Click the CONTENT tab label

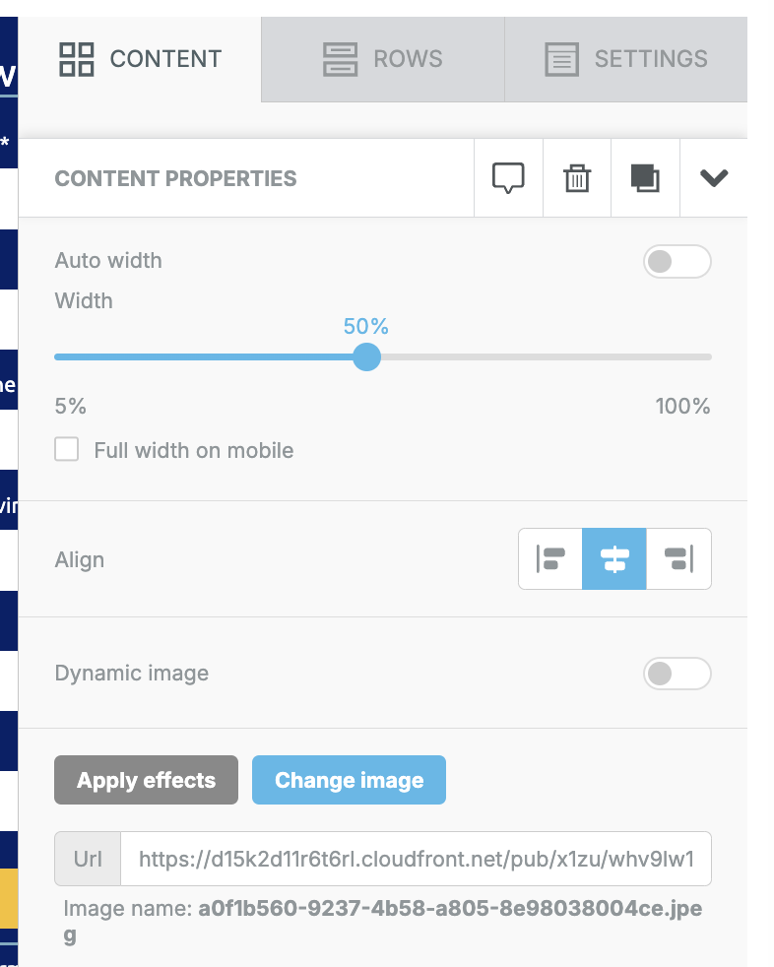165,59
